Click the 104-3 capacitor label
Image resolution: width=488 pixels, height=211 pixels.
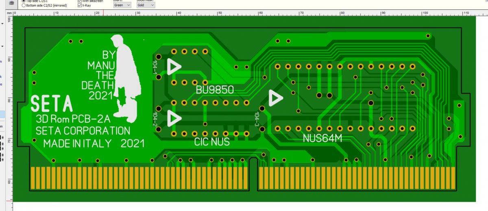pos(256,119)
